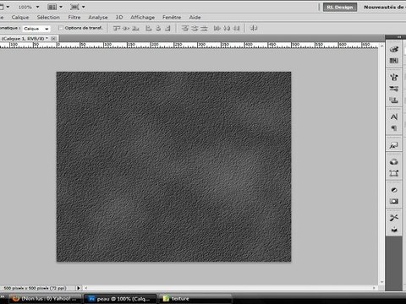The width and height of the screenshot is (406, 304).
Task: Open the Brushes panel from the dock
Action: pyautogui.click(x=394, y=77)
